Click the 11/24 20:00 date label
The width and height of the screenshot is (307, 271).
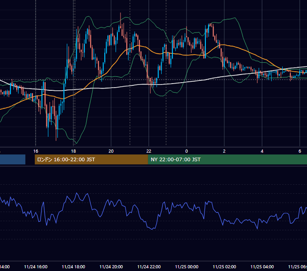[x=111, y=267]
